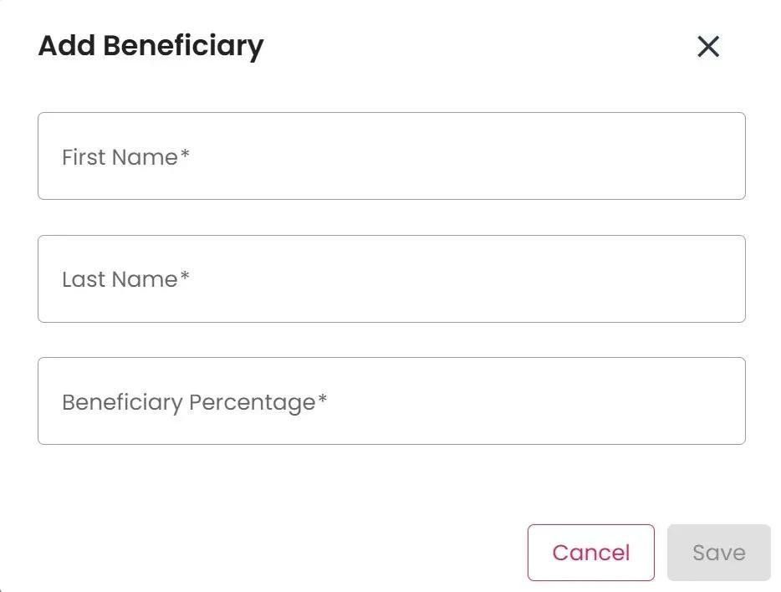Click the Beneficiary Percentage* placeholder text
This screenshot has width=781, height=592.
194,402
